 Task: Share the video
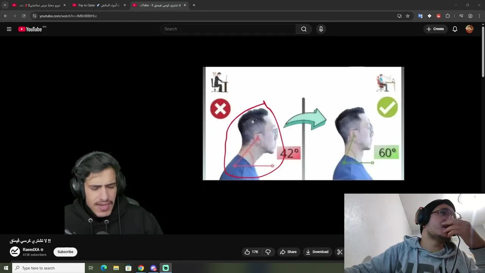click(x=288, y=252)
